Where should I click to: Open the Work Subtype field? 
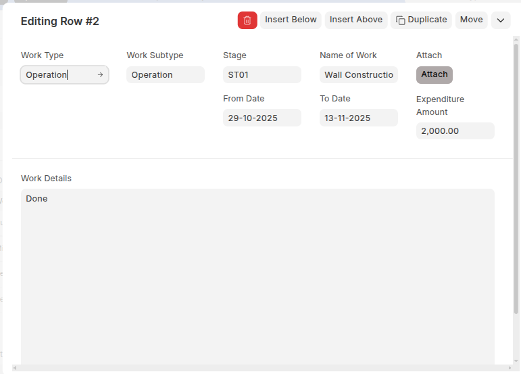point(165,75)
